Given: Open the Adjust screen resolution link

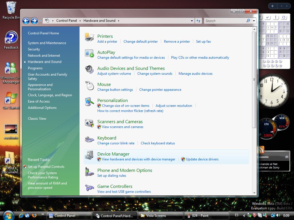Looking at the screenshot, I should coord(174,106).
